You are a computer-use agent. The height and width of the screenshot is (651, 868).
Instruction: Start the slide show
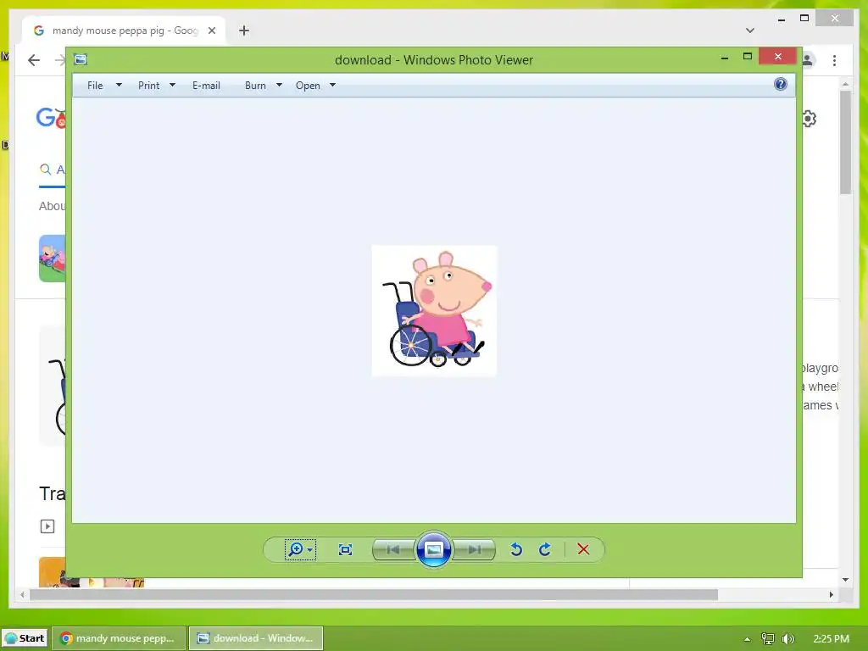(433, 549)
